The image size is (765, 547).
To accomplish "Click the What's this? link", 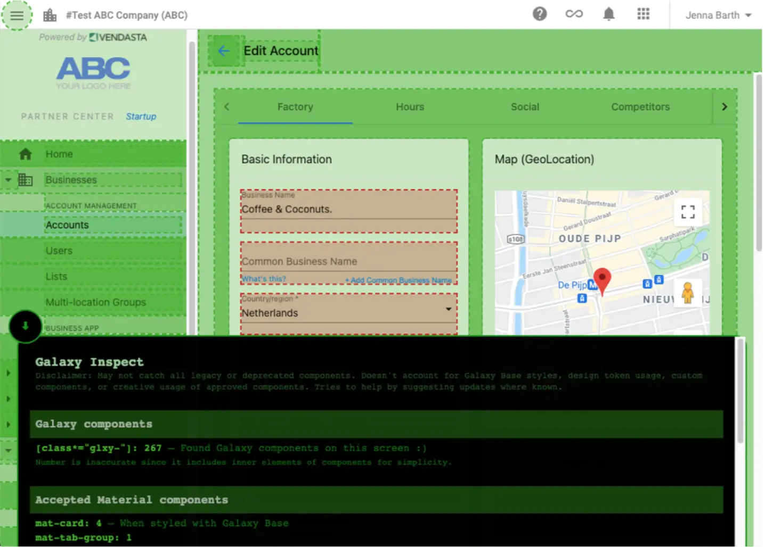I will click(264, 278).
